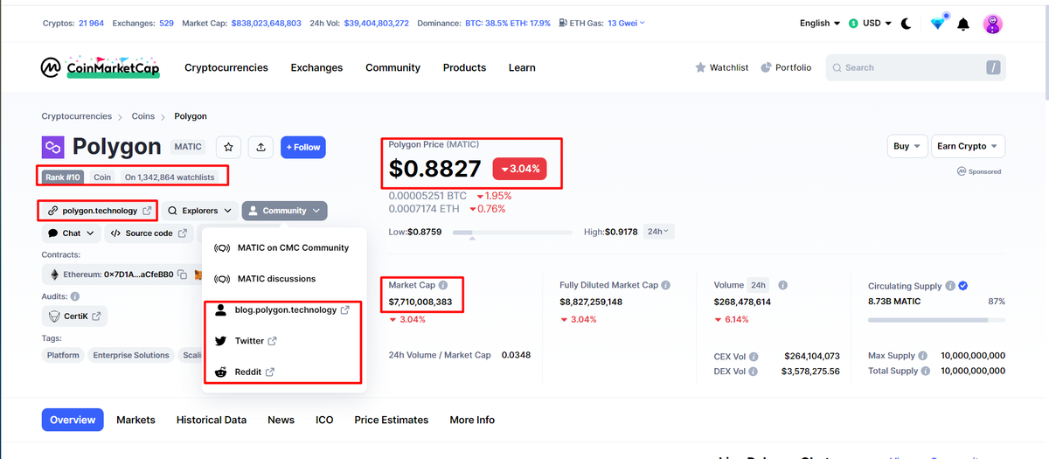Open notifications via the bell icon
1049x459 pixels.
tap(963, 24)
